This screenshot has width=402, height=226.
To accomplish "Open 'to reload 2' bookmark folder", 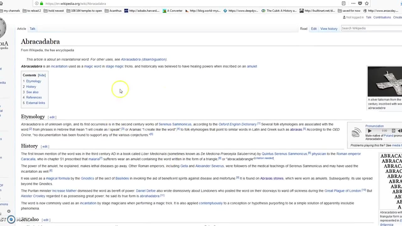I will (32, 11).
